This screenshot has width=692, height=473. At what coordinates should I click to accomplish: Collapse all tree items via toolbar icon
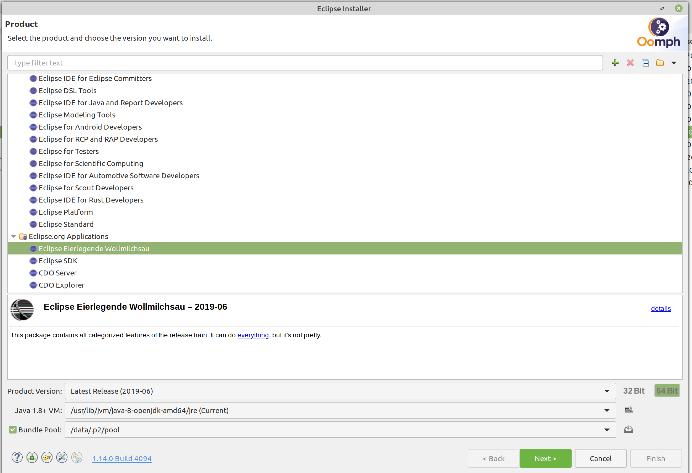[x=645, y=63]
